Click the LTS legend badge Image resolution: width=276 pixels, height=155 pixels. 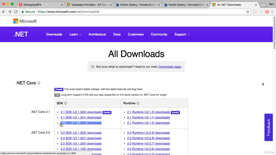click(x=57, y=95)
